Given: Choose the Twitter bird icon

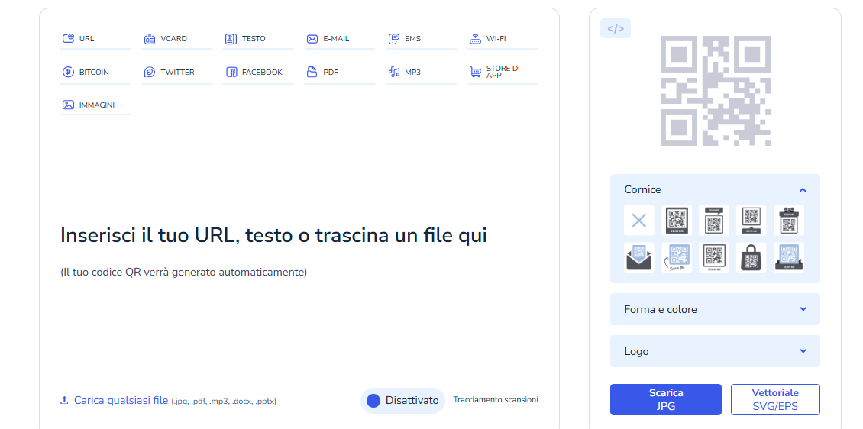Looking at the screenshot, I should click(150, 72).
